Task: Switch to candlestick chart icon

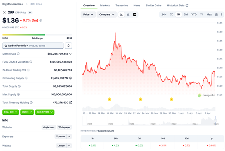Action: click(x=128, y=15)
